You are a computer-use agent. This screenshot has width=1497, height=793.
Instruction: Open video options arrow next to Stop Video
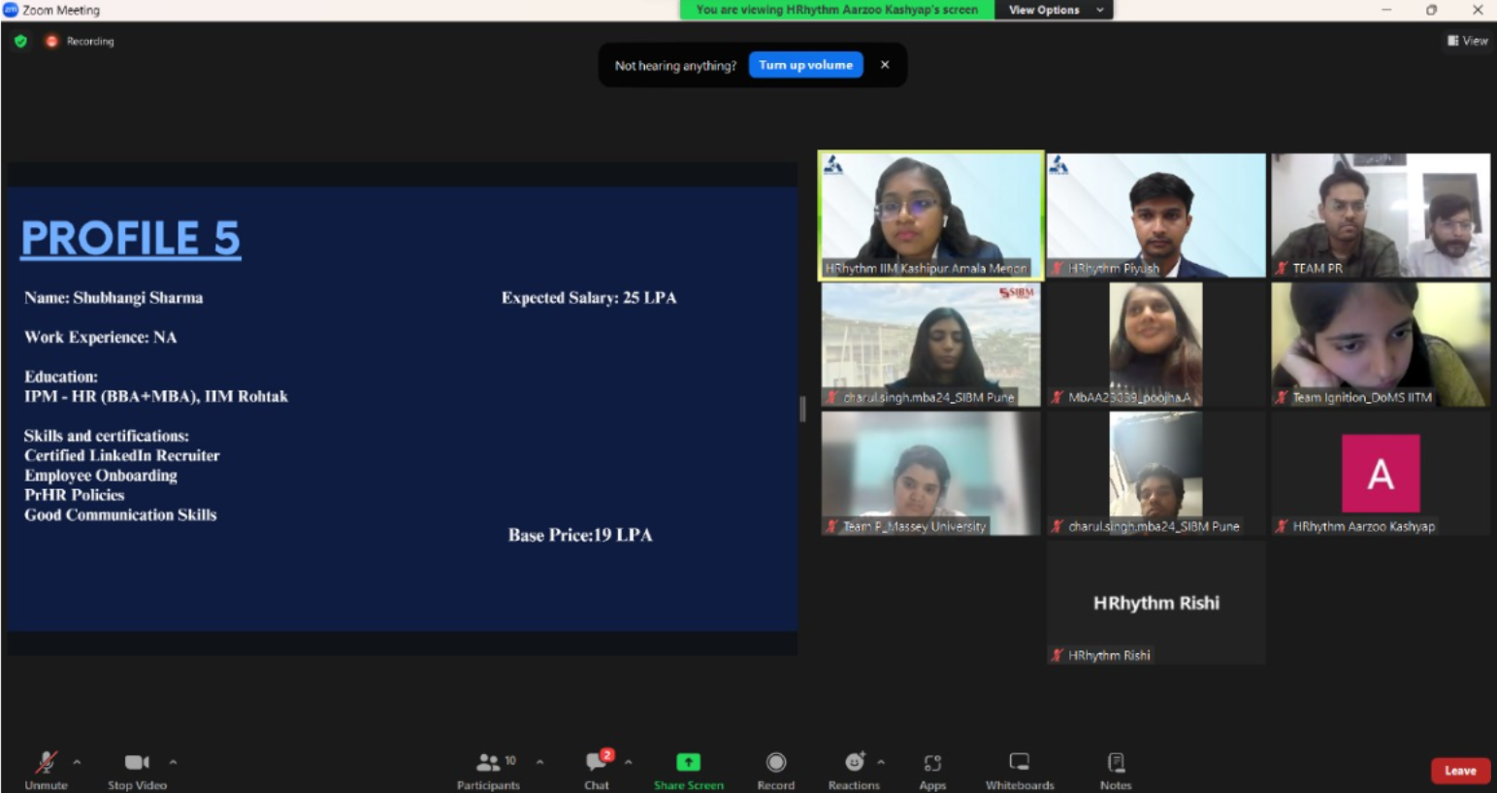click(x=173, y=762)
